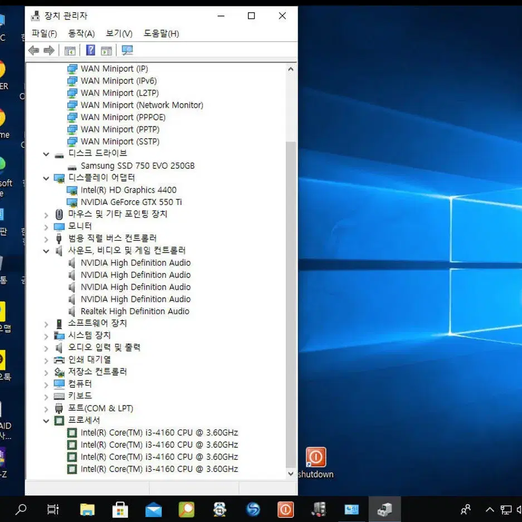Expand the 저장소 컨트롤러 category

[x=46, y=373]
